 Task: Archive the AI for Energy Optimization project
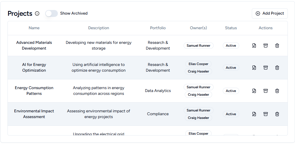point(266,68)
